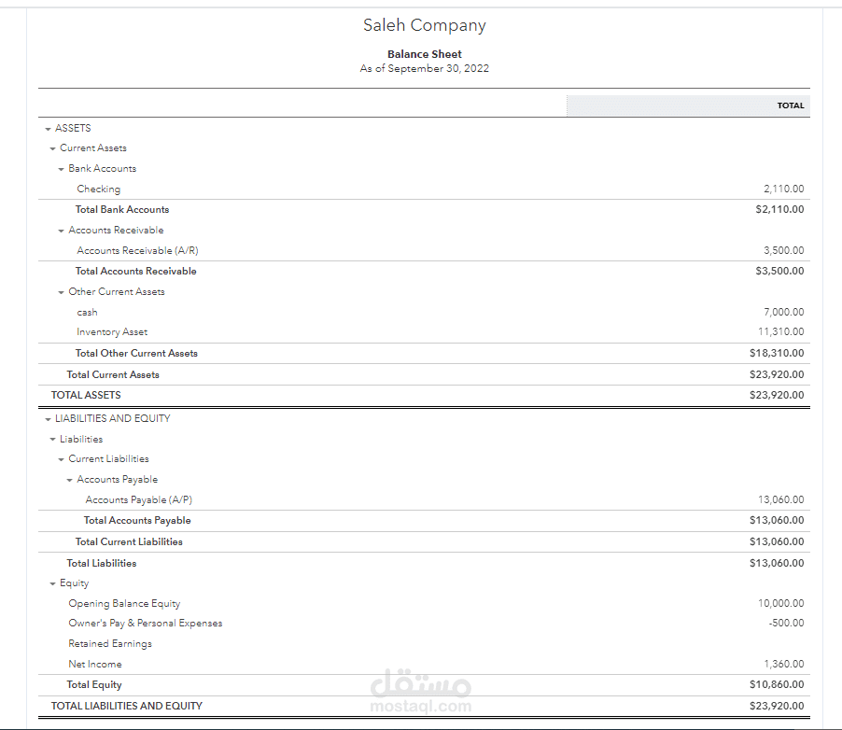Select the Total Current Assets label
Image resolution: width=842 pixels, height=730 pixels.
[x=113, y=375]
